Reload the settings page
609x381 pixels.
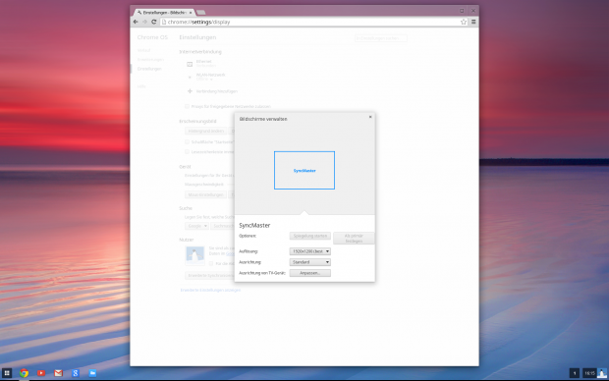pyautogui.click(x=154, y=22)
